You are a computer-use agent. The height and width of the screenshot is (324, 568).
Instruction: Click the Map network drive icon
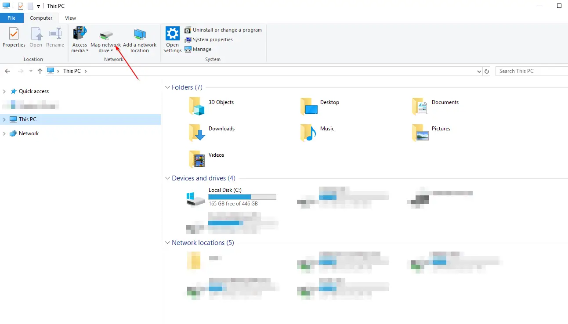click(105, 35)
